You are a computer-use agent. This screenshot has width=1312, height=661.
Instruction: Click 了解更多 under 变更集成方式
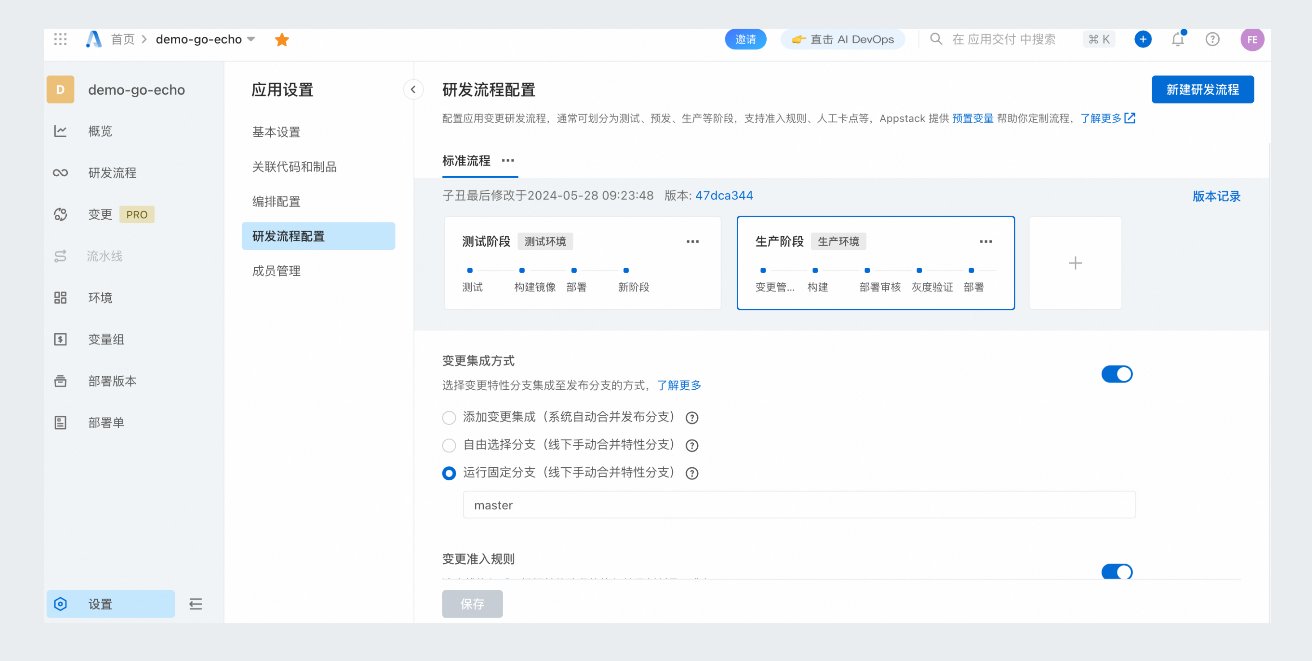[x=679, y=385]
